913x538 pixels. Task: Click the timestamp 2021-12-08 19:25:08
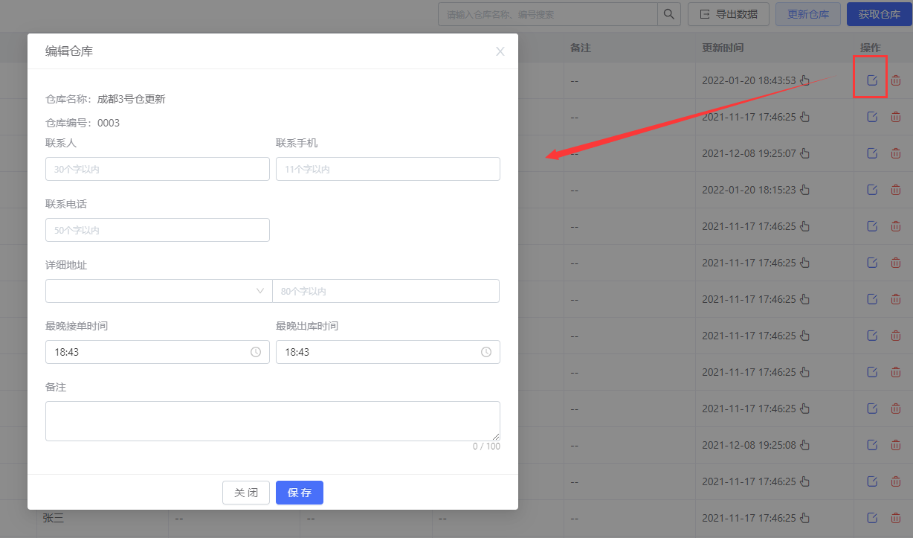(x=749, y=445)
